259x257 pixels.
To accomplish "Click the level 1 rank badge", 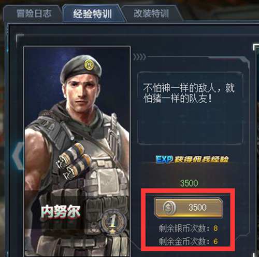I will (113, 222).
